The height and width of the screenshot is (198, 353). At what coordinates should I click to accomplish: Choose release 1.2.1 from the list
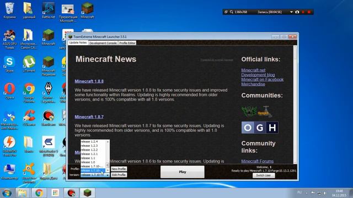pos(93,154)
